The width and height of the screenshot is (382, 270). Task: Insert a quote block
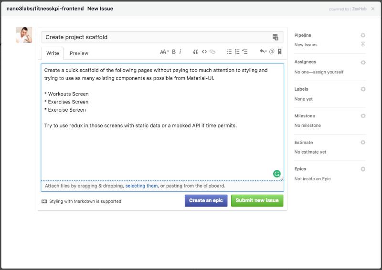[195, 52]
